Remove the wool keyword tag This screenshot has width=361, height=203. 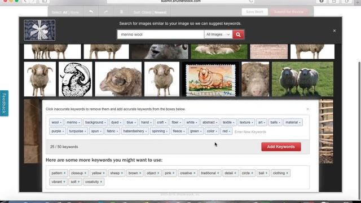(56, 122)
